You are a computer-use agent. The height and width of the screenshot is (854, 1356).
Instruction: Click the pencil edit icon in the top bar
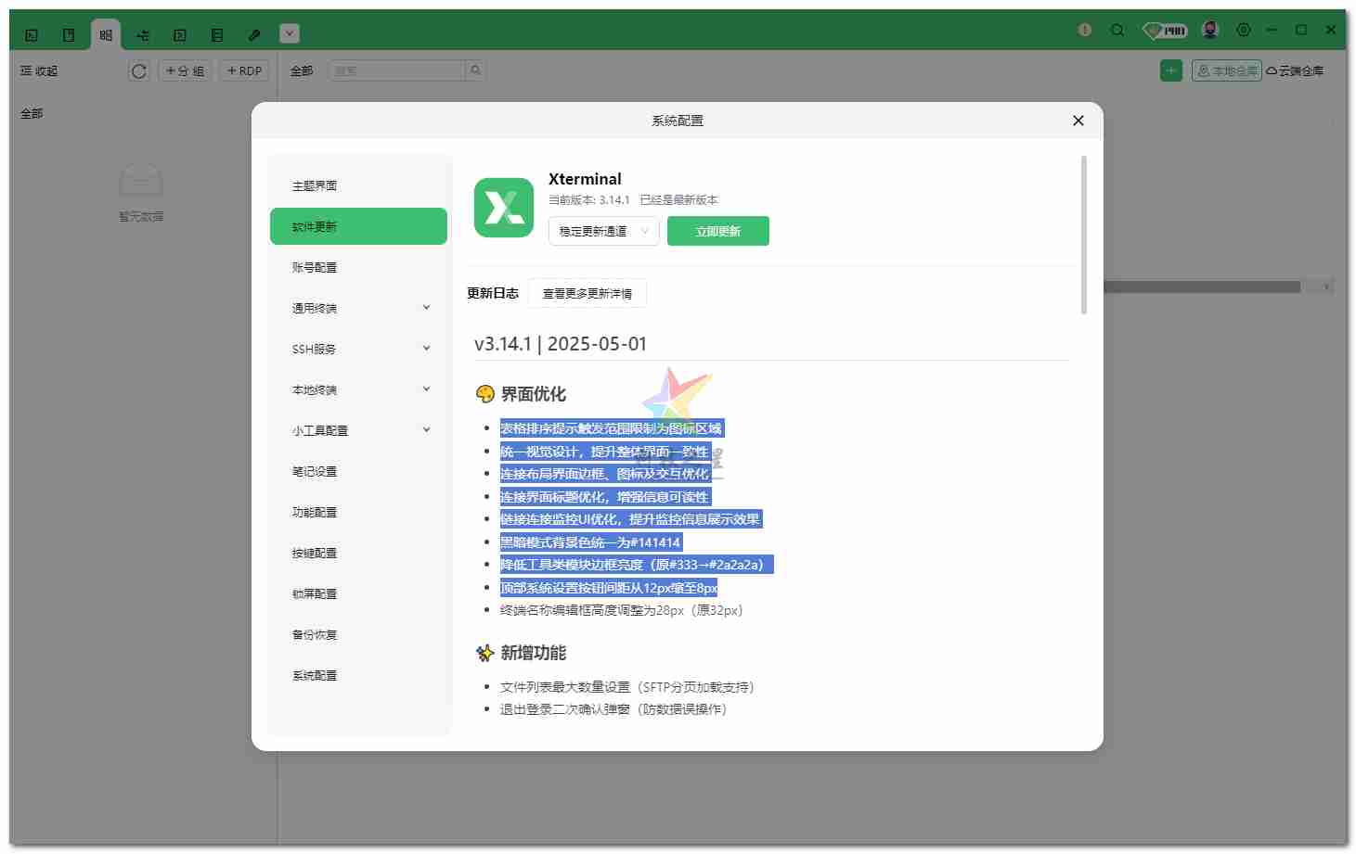[253, 34]
